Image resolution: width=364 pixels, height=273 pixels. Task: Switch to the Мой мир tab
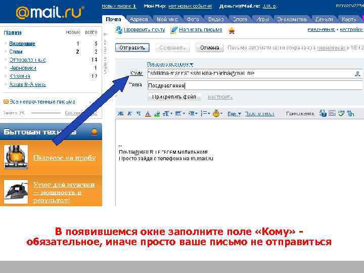tap(167, 20)
